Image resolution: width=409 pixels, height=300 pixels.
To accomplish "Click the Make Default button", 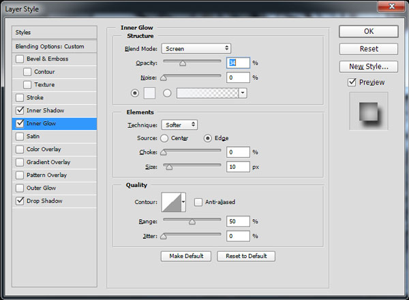I will (186, 256).
